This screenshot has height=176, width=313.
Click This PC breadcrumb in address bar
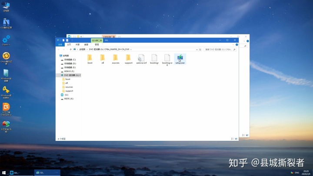click(x=82, y=49)
